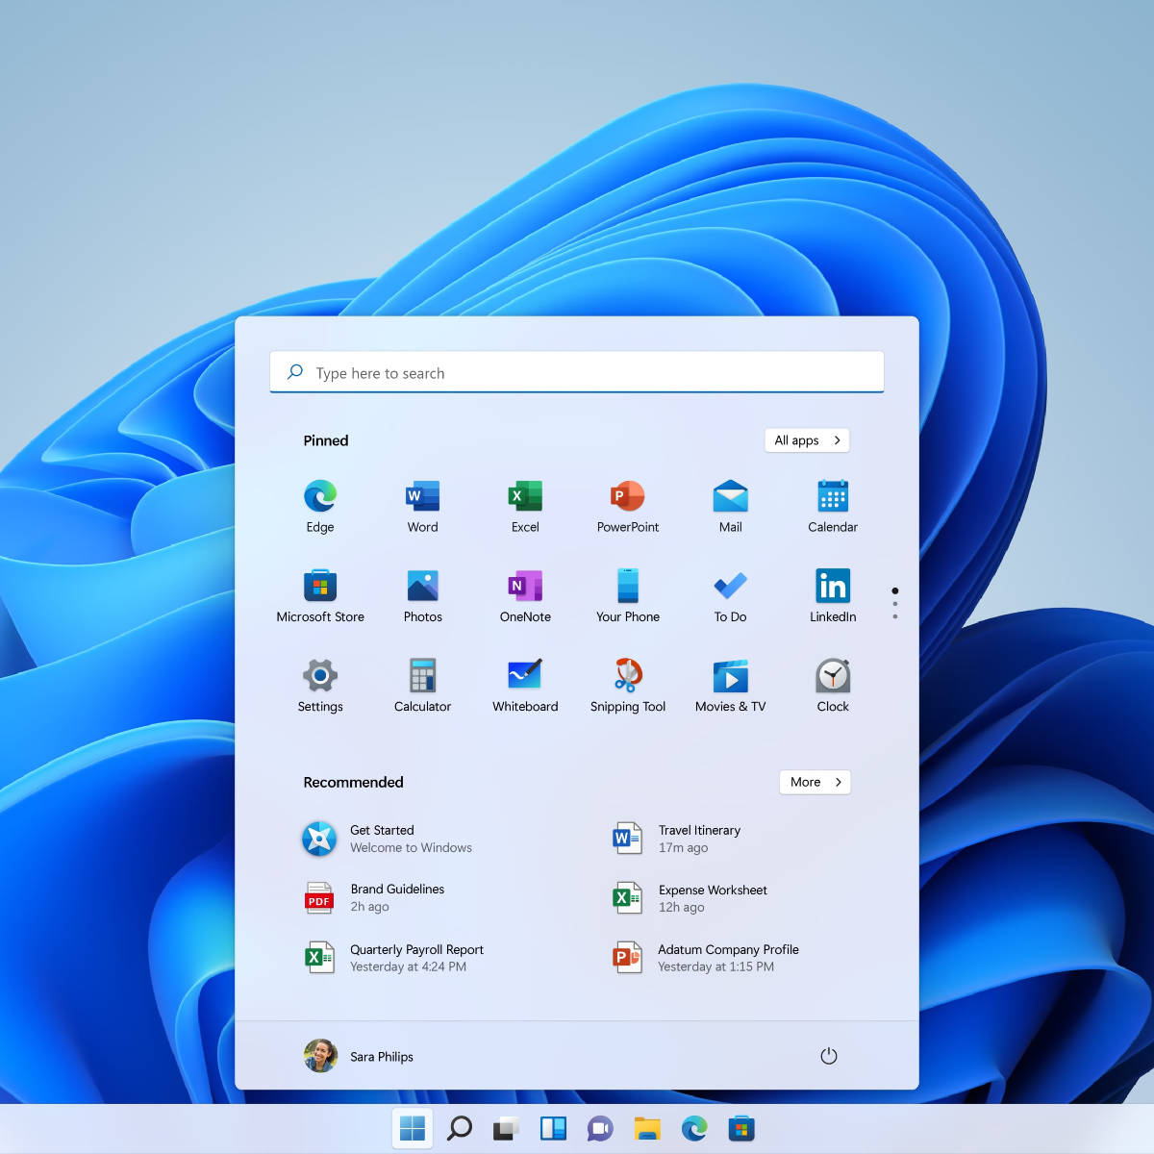This screenshot has height=1154, width=1154.
Task: Open the power options button
Action: point(829,1055)
